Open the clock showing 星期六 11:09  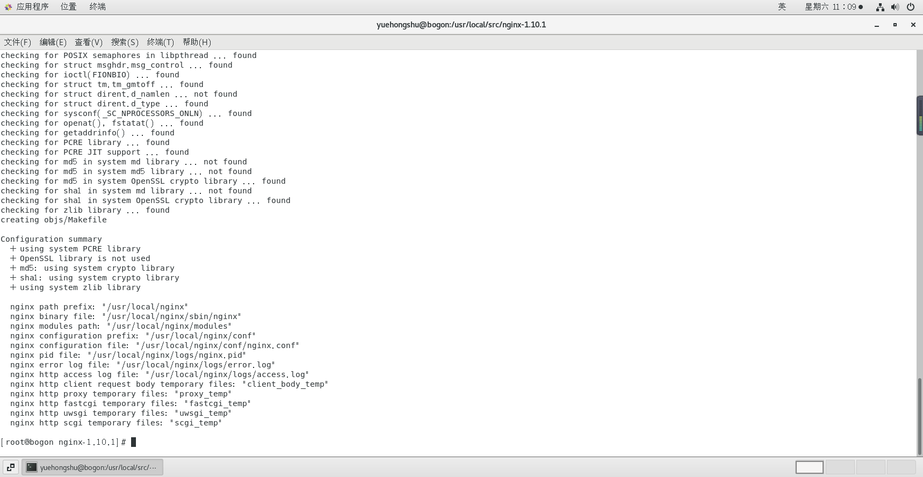[x=833, y=7]
